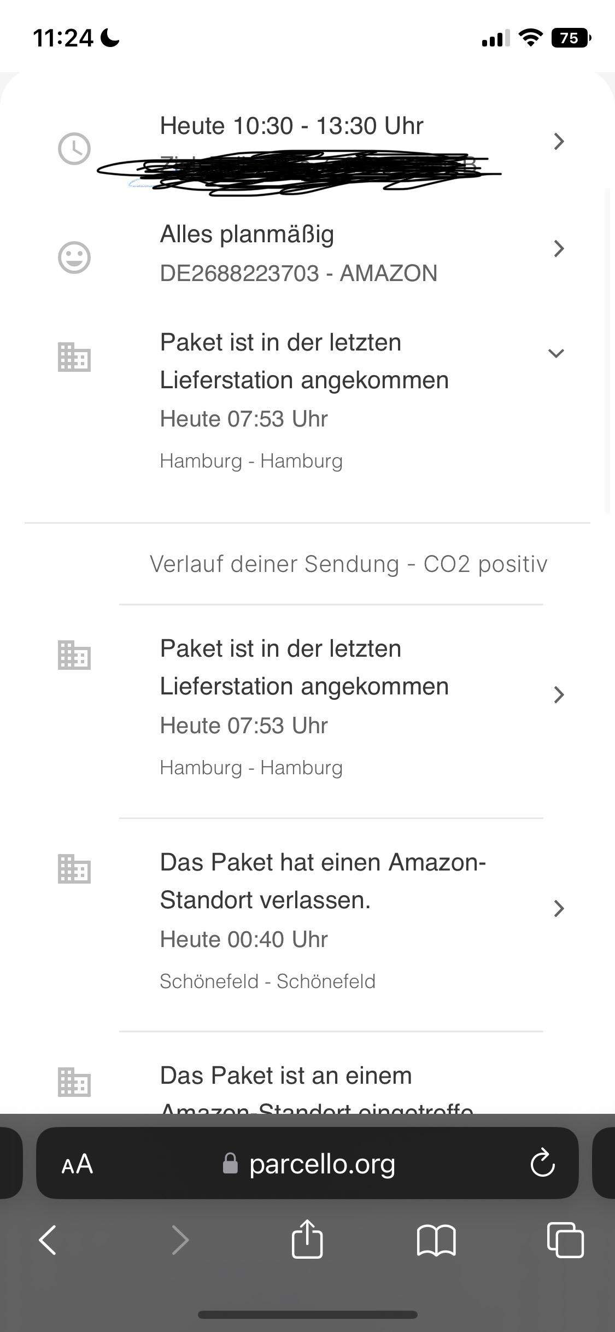Open details for Lieferstation angekommen in Verlauf

pos(558,695)
